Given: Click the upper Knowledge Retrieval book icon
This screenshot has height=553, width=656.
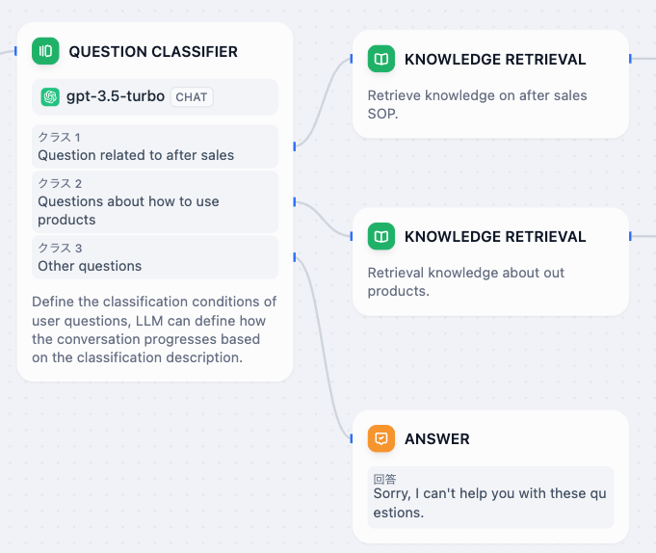Looking at the screenshot, I should [x=381, y=60].
